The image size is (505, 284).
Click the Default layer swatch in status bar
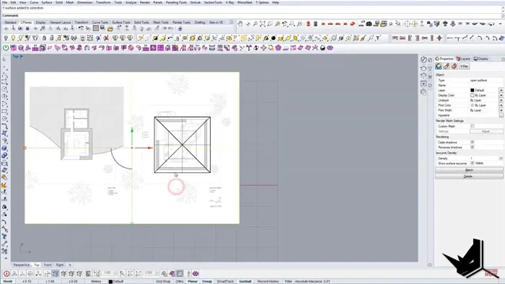(x=110, y=281)
